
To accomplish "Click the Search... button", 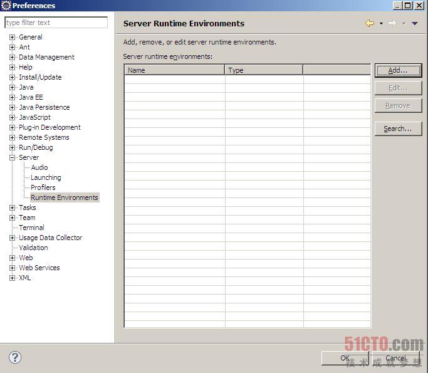I will [399, 129].
